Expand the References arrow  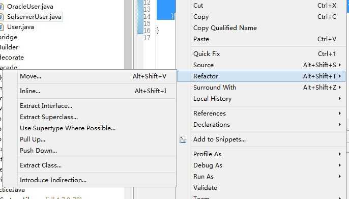(340, 113)
